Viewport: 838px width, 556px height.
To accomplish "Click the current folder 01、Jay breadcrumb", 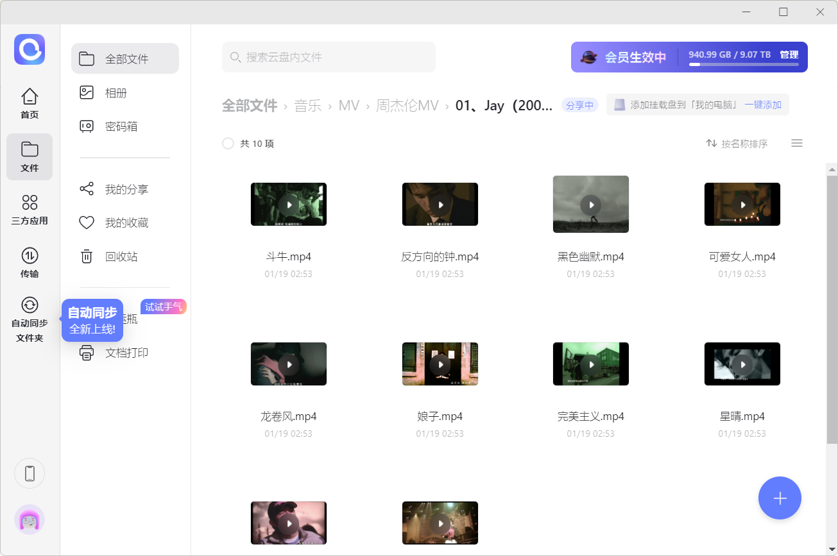I will (504, 105).
